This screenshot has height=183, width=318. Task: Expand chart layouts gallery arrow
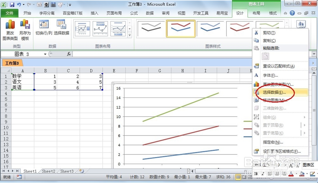(x=130, y=35)
